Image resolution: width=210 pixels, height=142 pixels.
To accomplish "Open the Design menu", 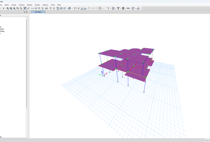I will (37, 5).
